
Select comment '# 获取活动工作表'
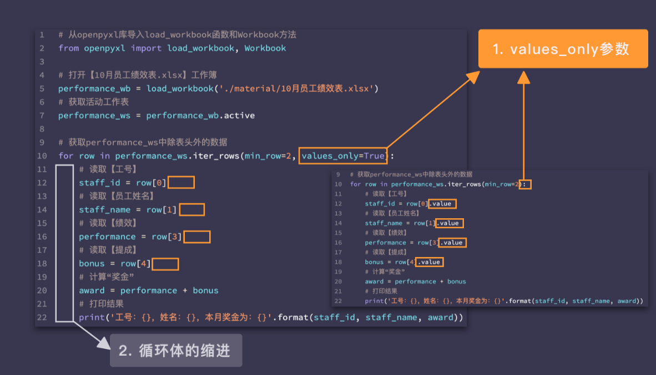pyautogui.click(x=93, y=102)
